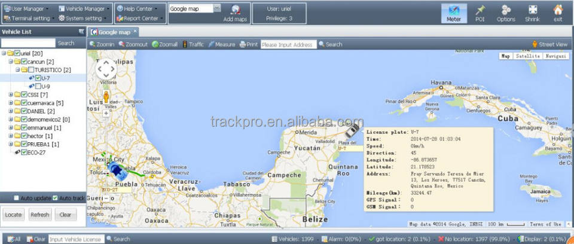Open the Google map selection dropdown
This screenshot has height=244, width=574.
click(216, 8)
